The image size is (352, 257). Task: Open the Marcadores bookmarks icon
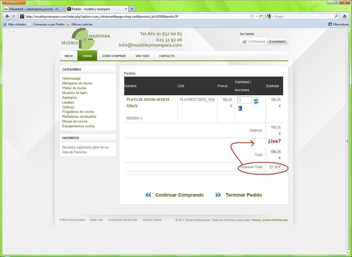[330, 24]
